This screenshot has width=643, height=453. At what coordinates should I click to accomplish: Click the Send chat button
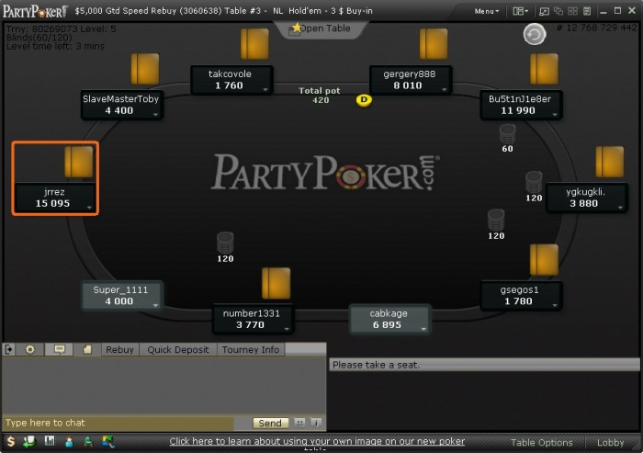270,423
